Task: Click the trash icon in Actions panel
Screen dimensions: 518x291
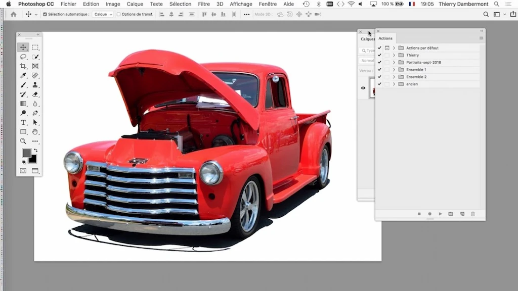Action: pos(473,214)
